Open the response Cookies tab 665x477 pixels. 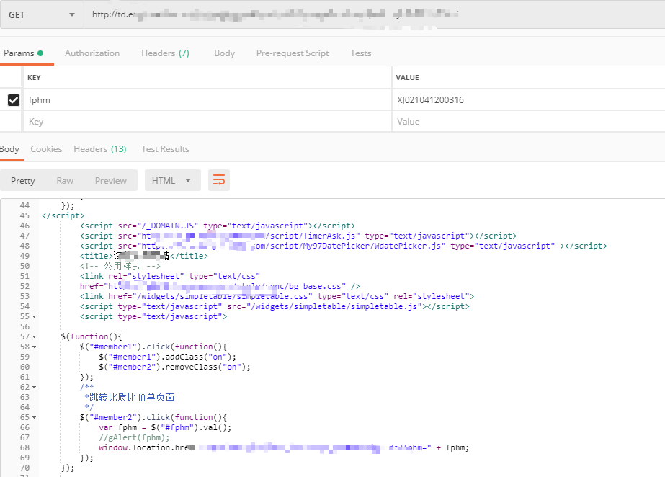[46, 149]
